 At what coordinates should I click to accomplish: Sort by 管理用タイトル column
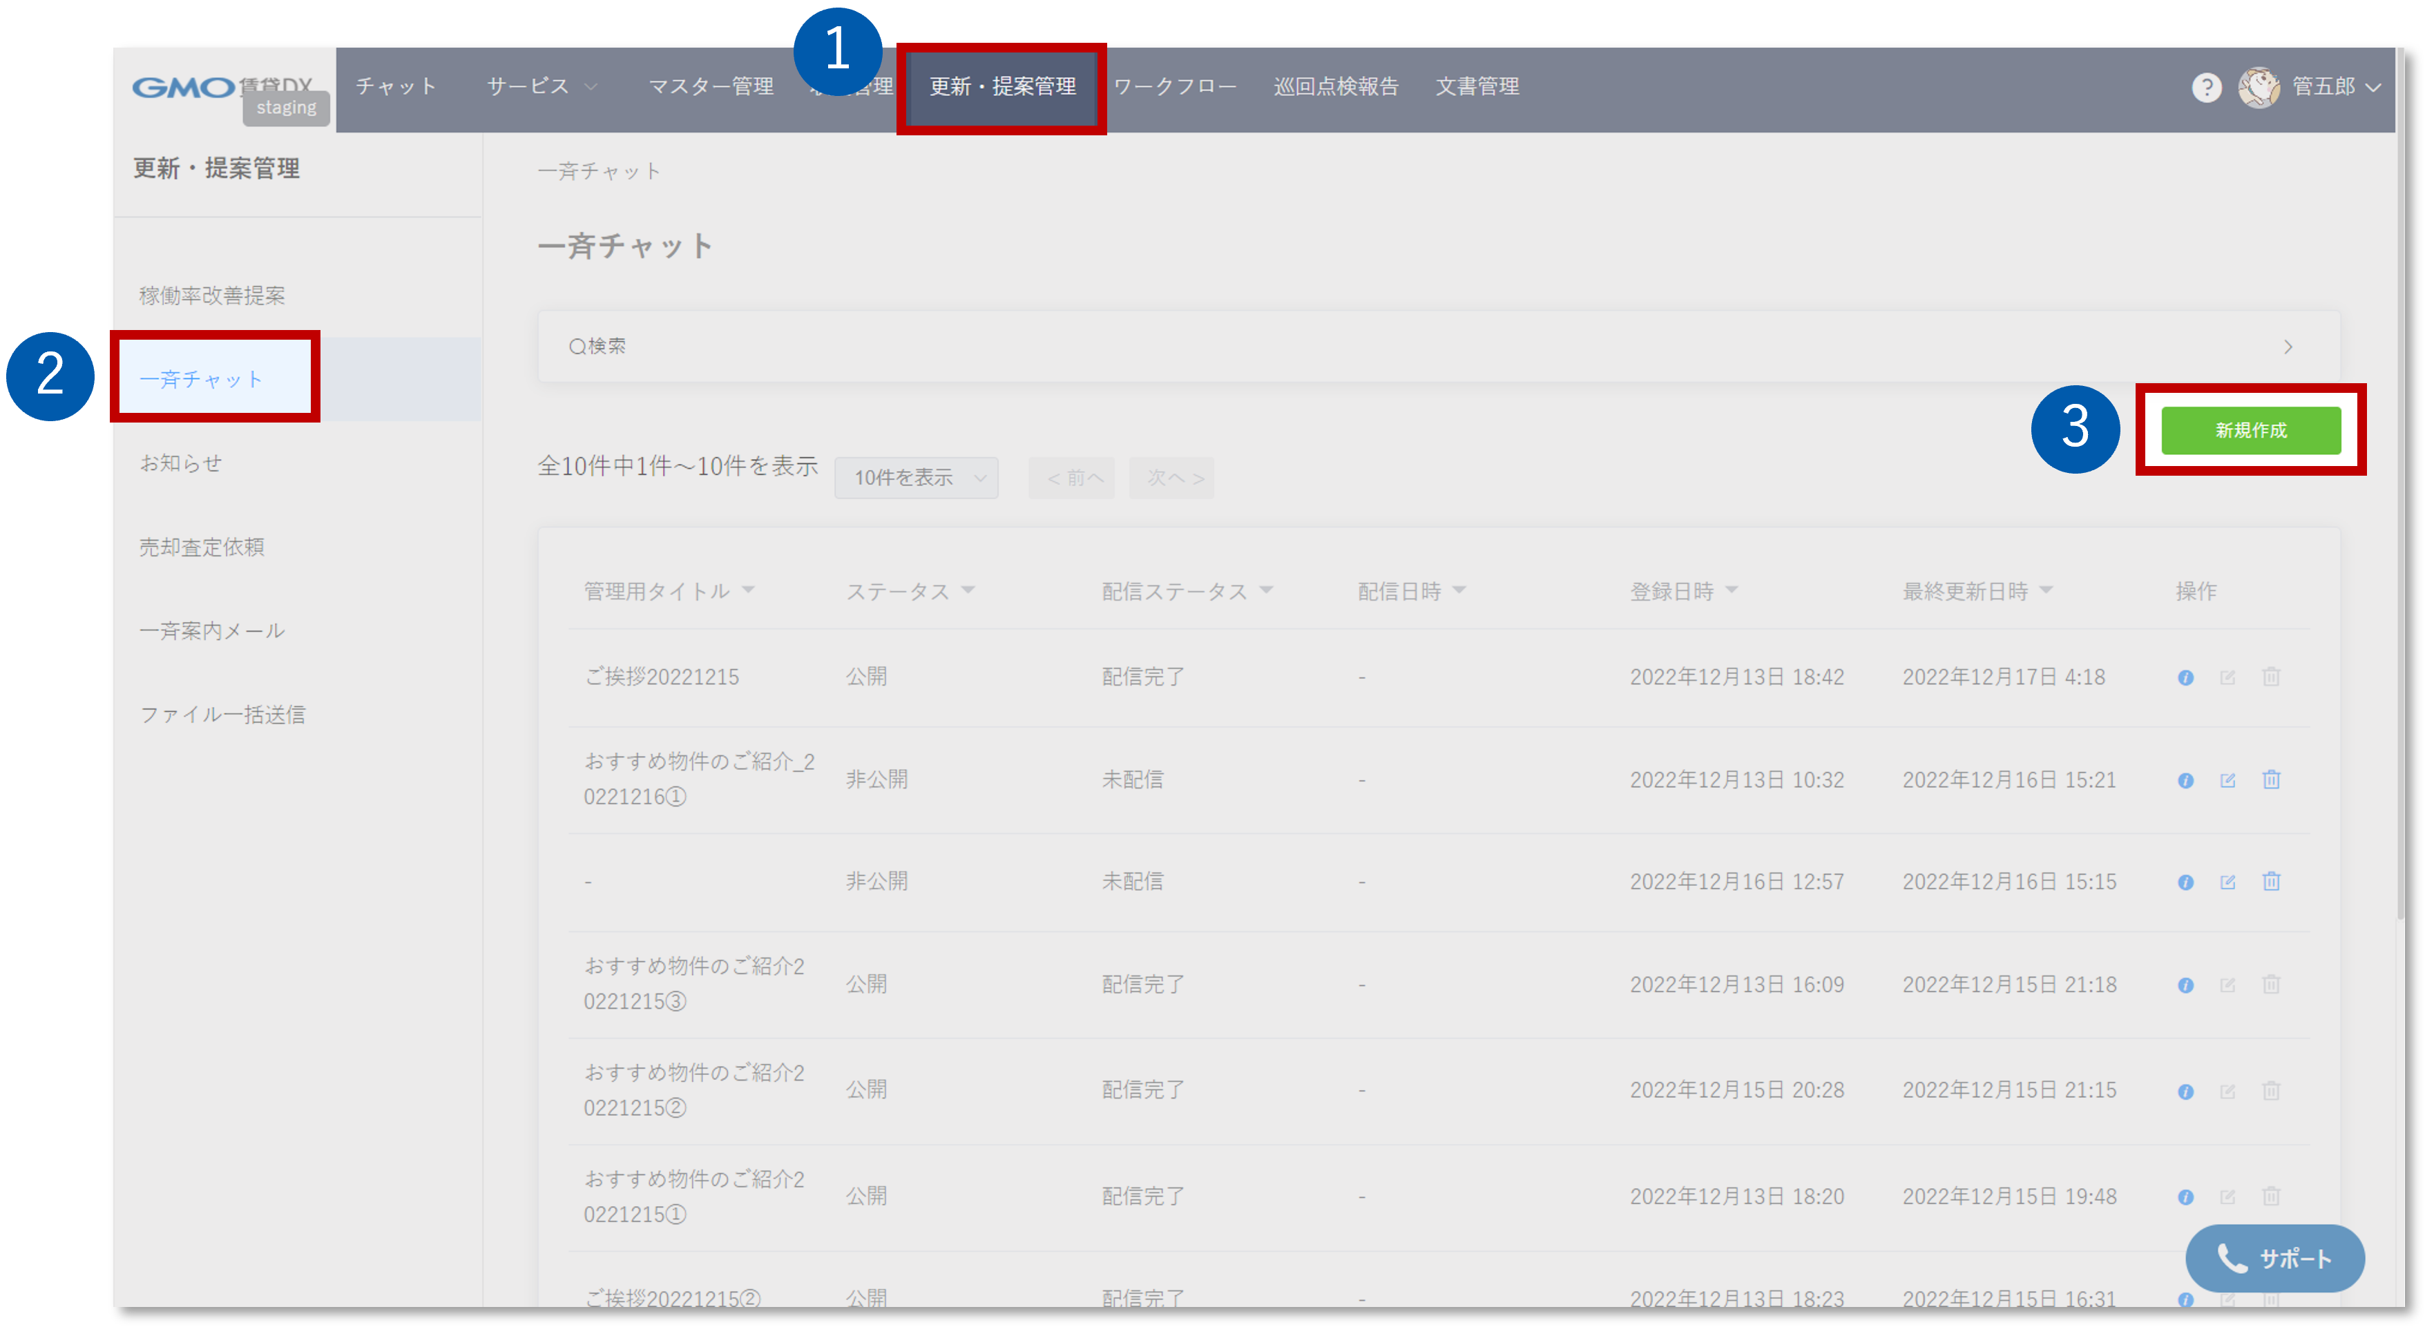tap(669, 591)
